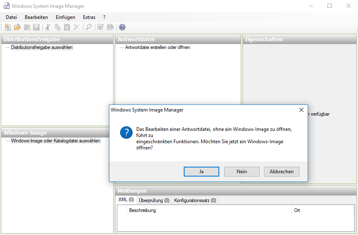
Task: Click the paste clipboard toolbar icon
Action: point(67,27)
